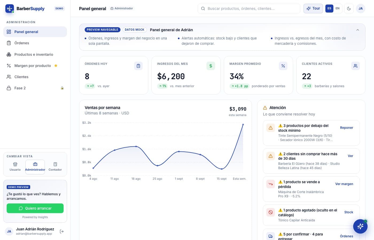Click Órdenes link for por confirmar alert

coord(346,236)
